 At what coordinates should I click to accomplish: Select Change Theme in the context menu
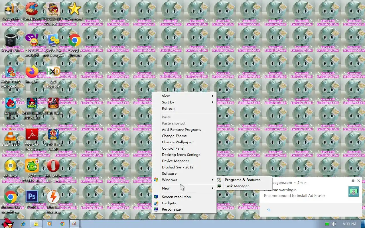[184, 136]
